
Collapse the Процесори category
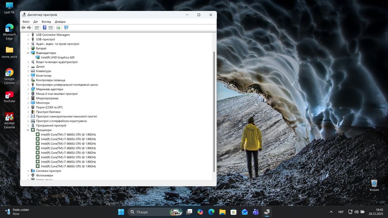[x=28, y=130]
